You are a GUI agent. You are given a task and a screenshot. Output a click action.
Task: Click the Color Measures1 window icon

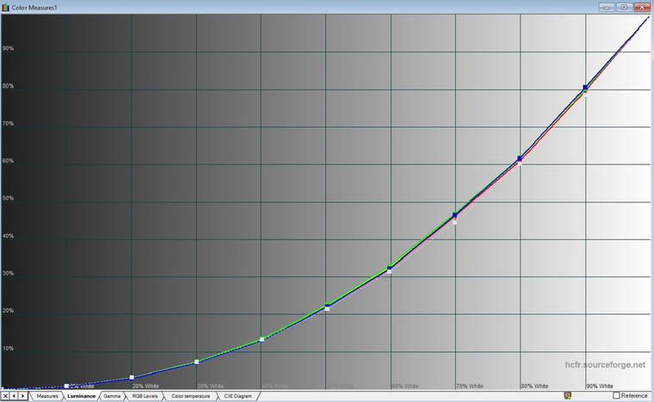click(x=5, y=7)
